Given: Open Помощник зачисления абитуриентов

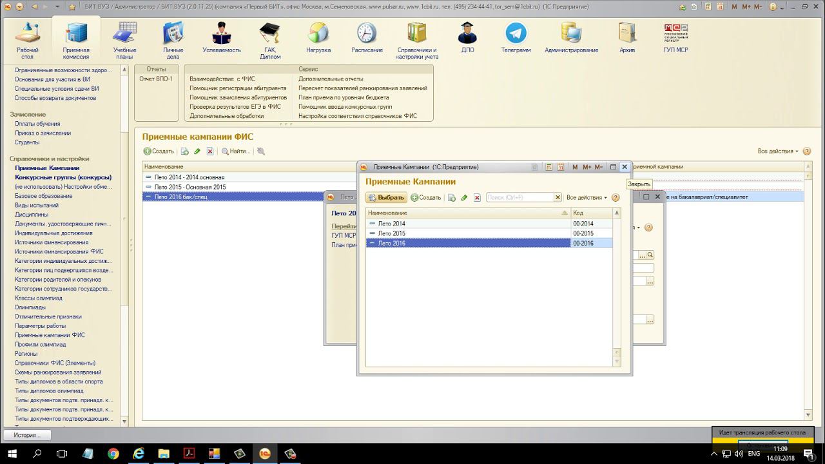Looking at the screenshot, I should click(238, 97).
